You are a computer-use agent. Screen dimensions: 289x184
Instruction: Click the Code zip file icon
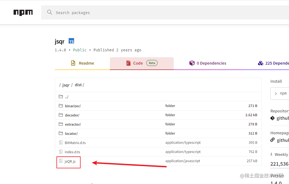point(128,63)
